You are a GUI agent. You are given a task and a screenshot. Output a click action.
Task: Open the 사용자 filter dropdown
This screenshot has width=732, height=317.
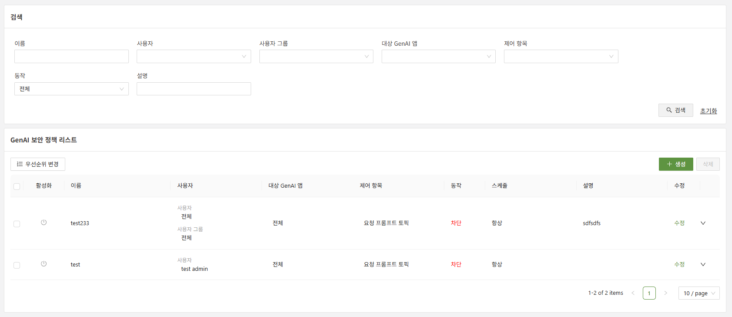(x=194, y=57)
